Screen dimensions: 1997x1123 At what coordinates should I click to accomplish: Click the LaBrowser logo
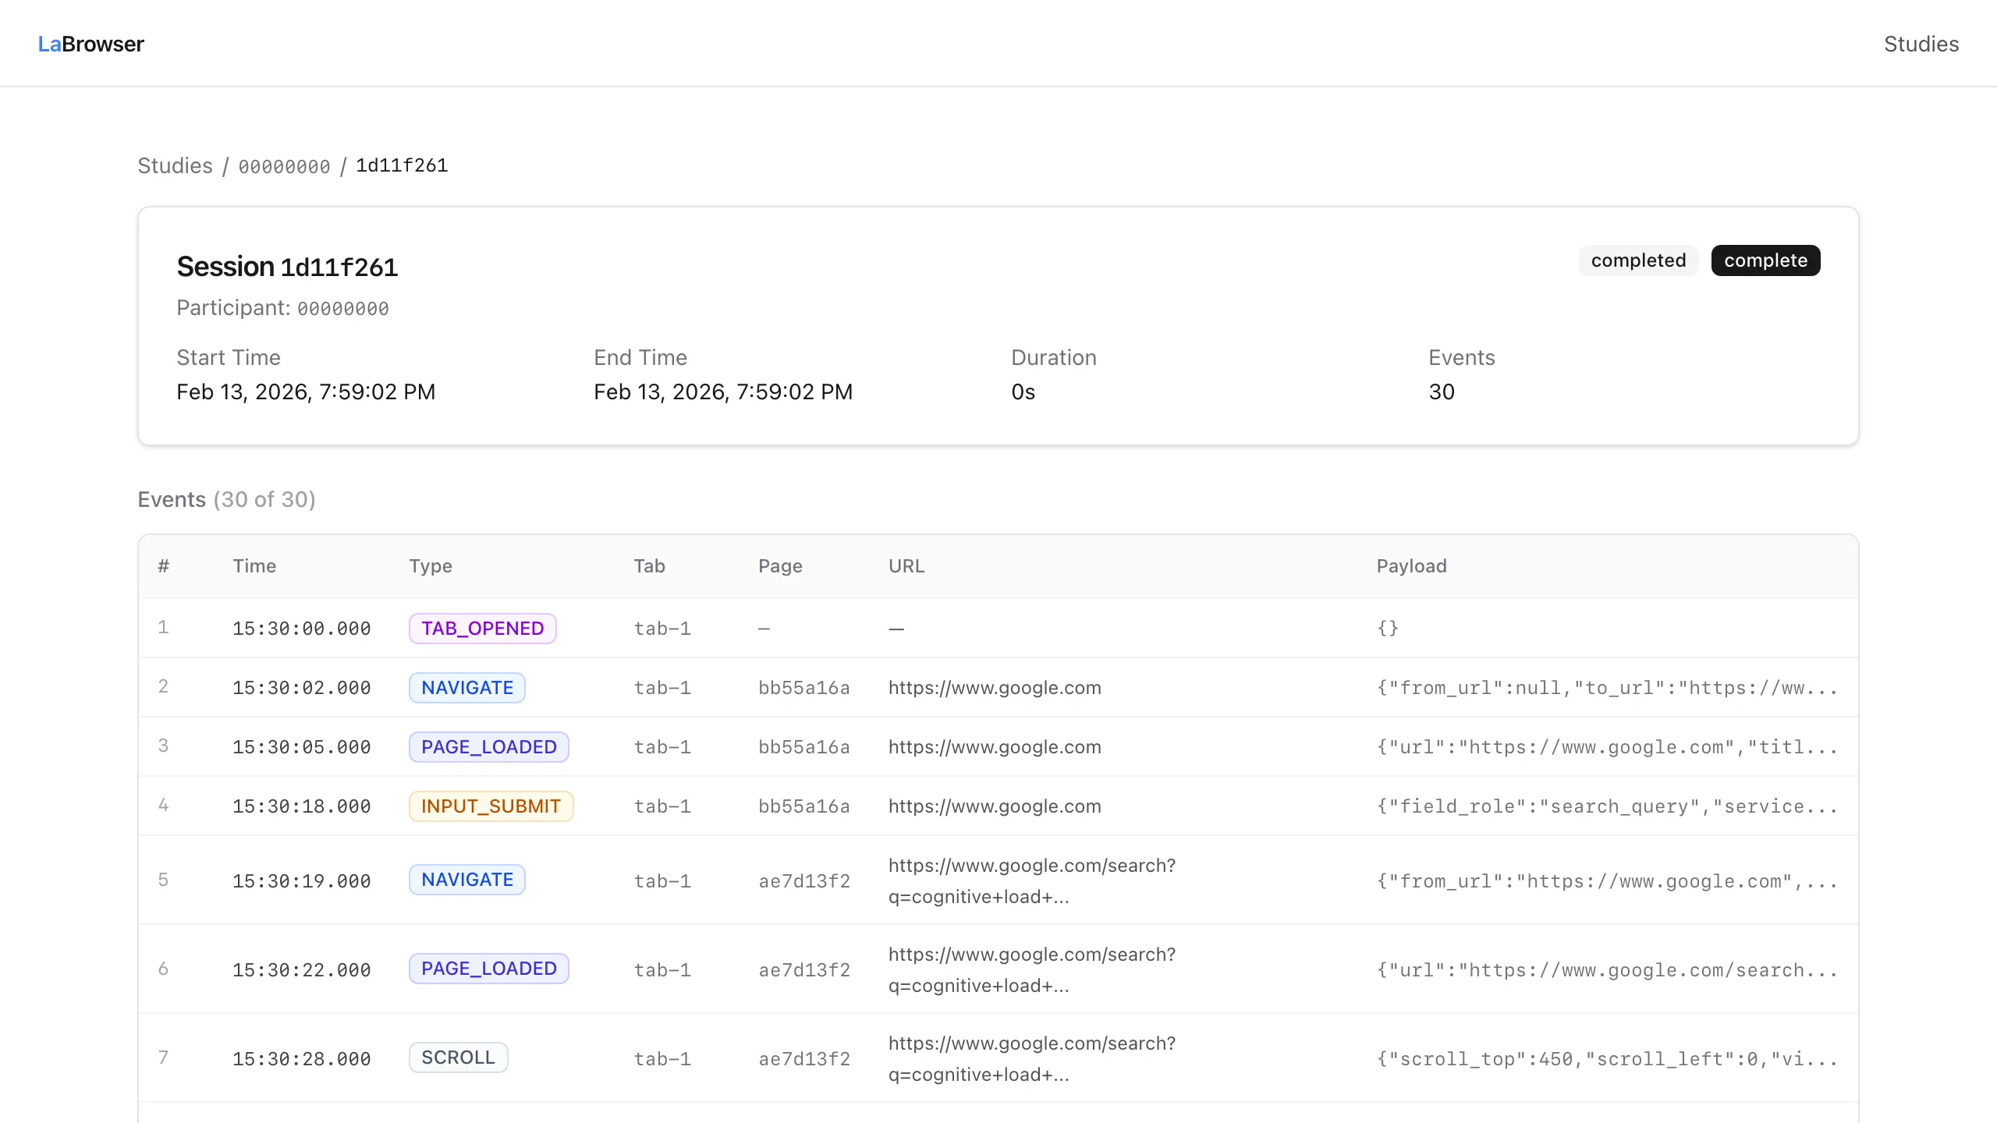pos(90,44)
